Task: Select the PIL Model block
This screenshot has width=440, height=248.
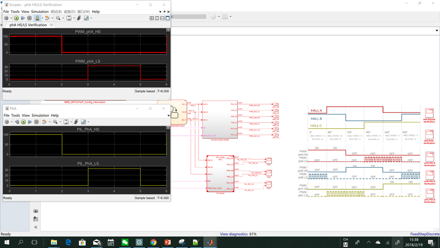Action: tap(220, 173)
